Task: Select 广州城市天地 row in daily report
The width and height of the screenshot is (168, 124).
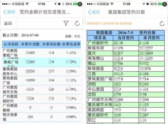Action: (126, 100)
